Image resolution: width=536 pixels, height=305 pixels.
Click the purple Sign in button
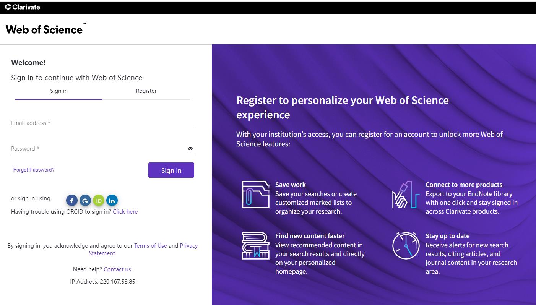pyautogui.click(x=171, y=170)
